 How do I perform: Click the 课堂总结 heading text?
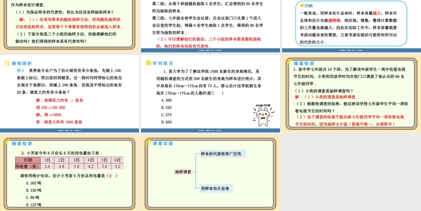pos(163,143)
